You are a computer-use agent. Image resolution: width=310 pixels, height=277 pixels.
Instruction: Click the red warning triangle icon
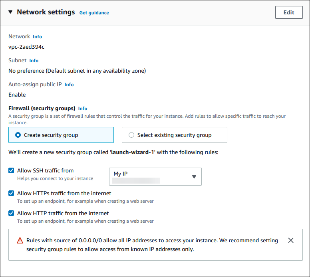point(20,241)
